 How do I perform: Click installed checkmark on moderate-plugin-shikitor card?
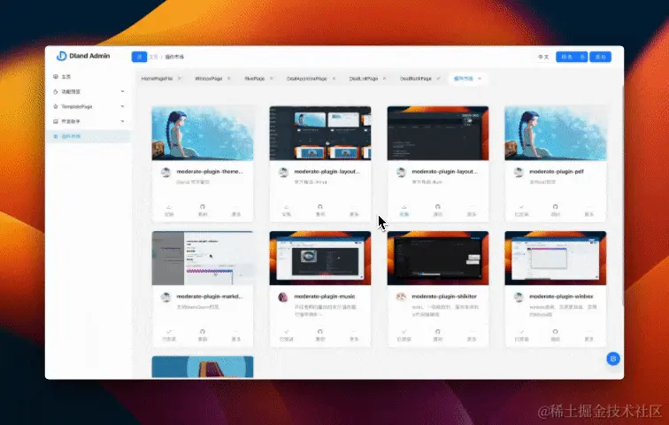click(404, 331)
